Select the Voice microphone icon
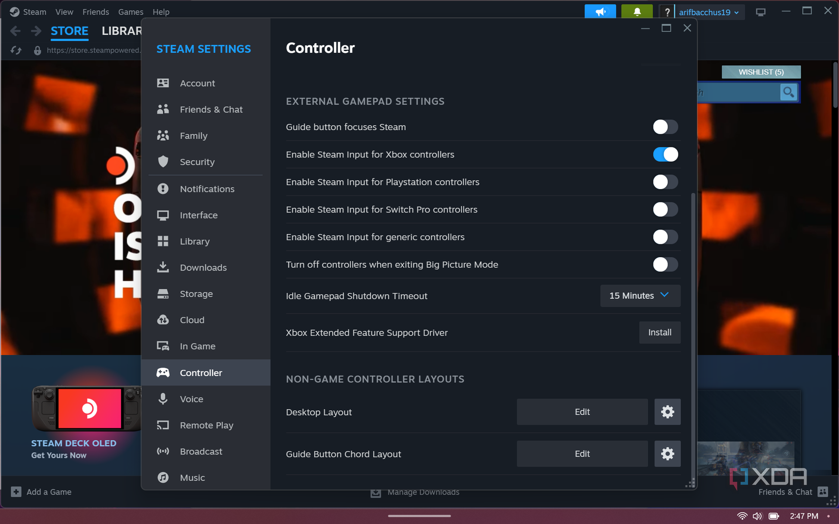 point(163,399)
